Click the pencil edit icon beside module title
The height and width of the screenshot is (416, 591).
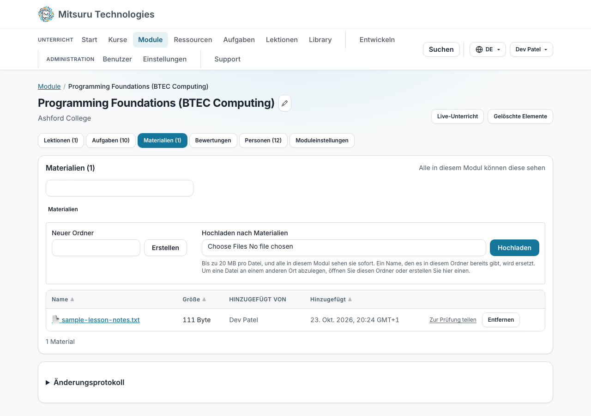tap(285, 103)
